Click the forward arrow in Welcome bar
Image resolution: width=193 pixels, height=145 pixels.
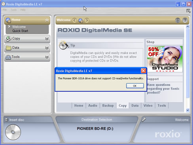coord(87,20)
